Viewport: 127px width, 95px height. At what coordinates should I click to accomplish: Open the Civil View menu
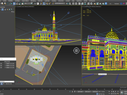[x=40, y=1]
